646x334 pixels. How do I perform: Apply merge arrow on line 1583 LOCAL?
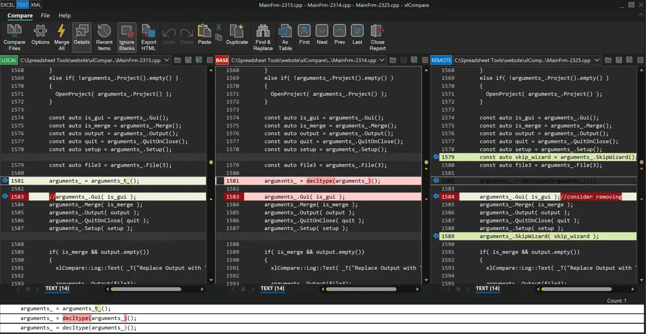click(x=5, y=197)
